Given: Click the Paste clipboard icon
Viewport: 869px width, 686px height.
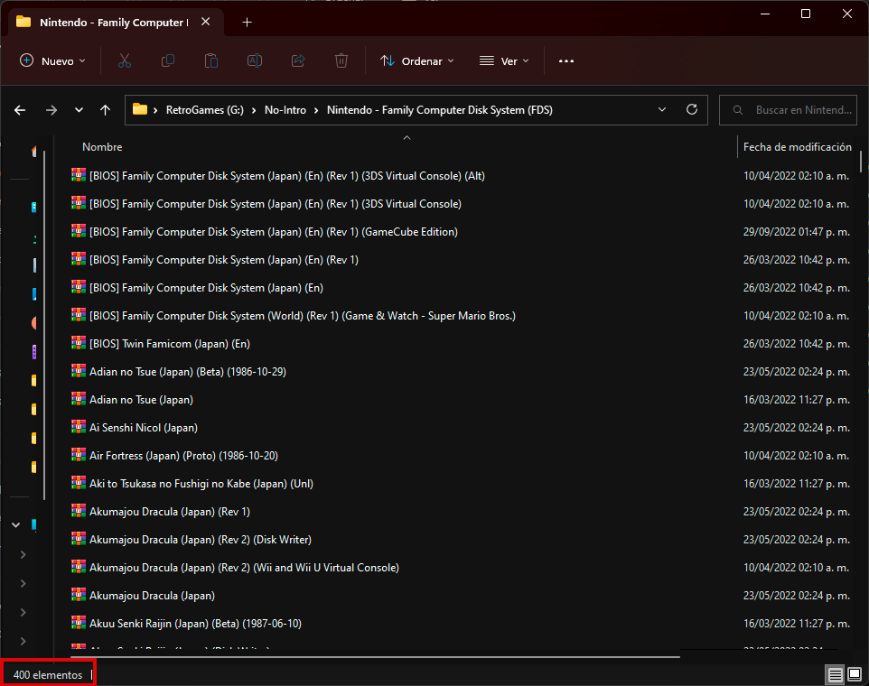Looking at the screenshot, I should click(x=211, y=60).
